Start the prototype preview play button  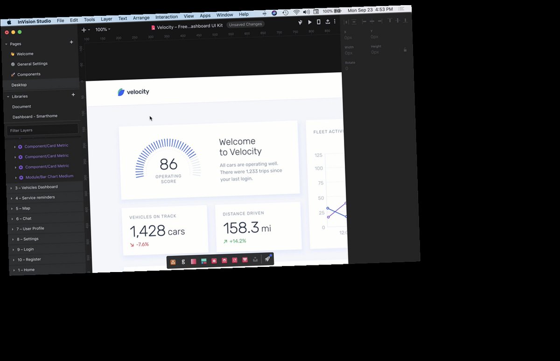tap(310, 22)
